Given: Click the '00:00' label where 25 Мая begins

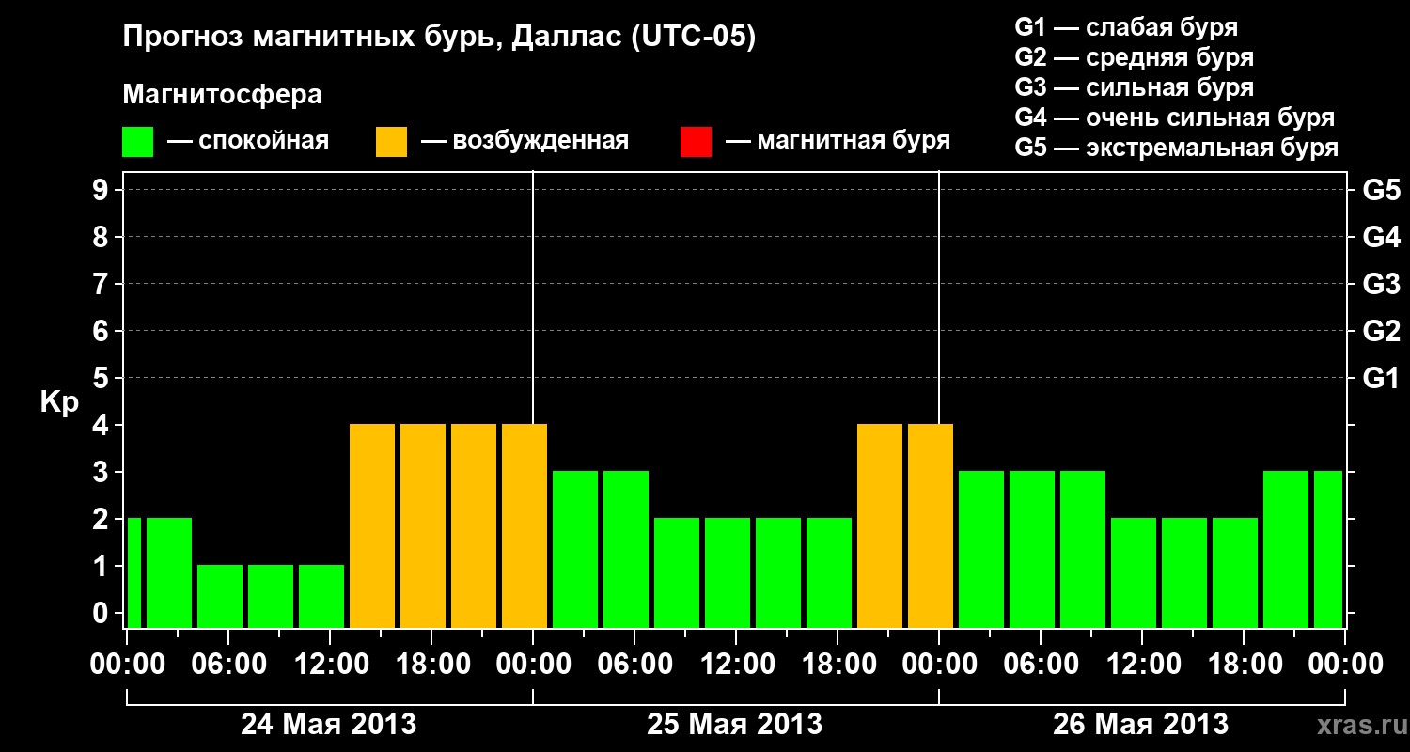Looking at the screenshot, I should click(533, 665).
